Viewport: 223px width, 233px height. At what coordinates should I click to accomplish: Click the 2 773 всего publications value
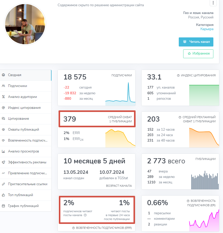coord(166,161)
